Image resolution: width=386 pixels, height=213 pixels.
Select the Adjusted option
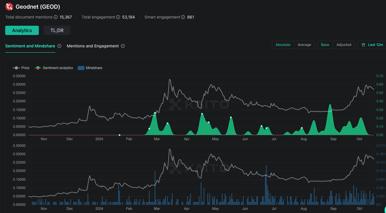click(344, 45)
